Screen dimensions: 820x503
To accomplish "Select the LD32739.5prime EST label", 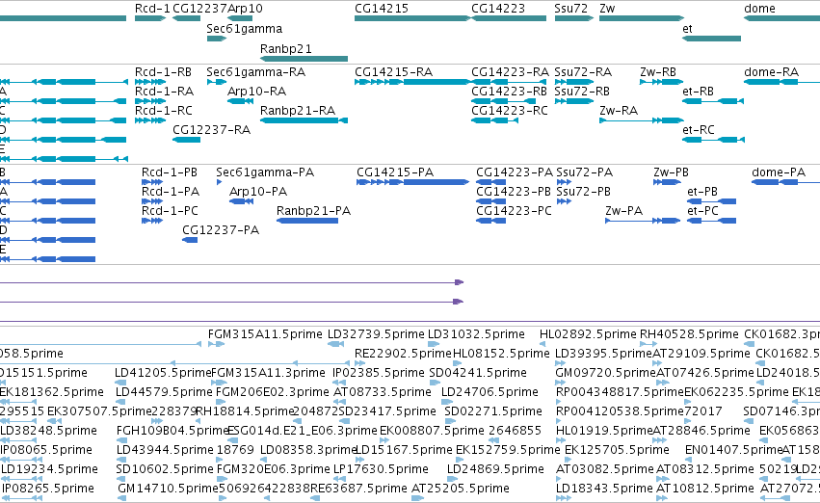I will (376, 334).
